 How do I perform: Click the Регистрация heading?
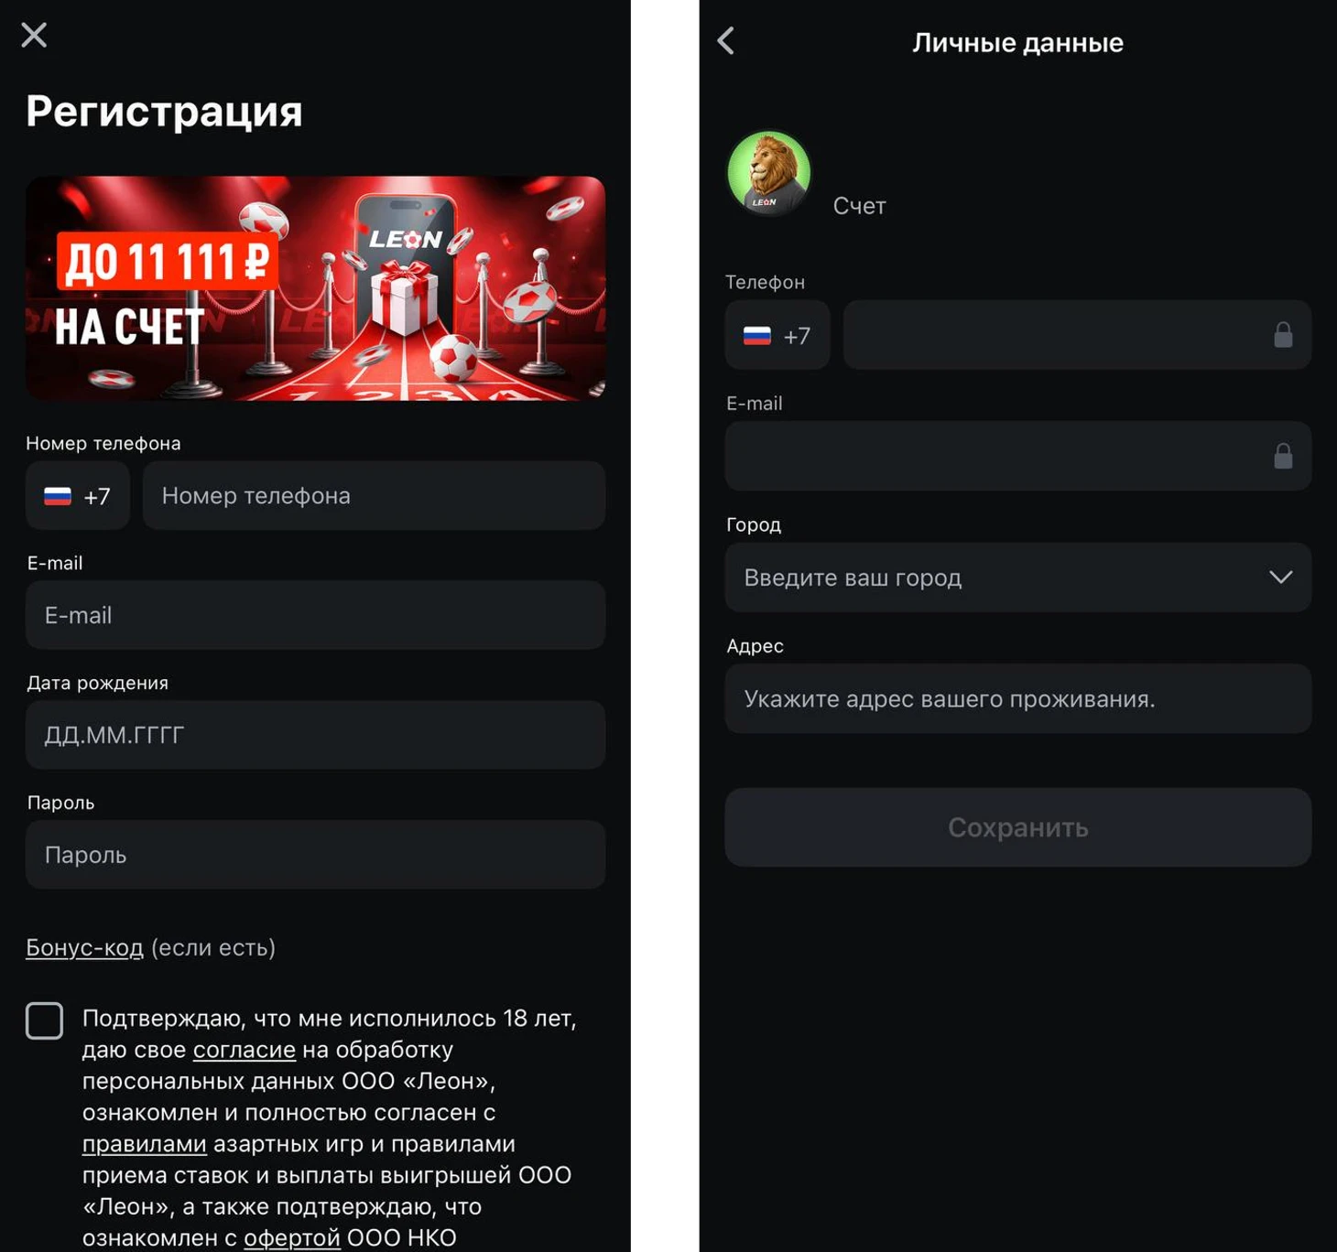pyautogui.click(x=164, y=113)
